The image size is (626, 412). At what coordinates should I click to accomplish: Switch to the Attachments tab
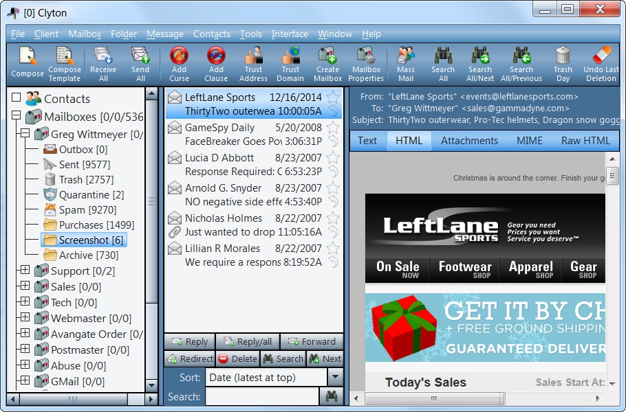tap(469, 141)
